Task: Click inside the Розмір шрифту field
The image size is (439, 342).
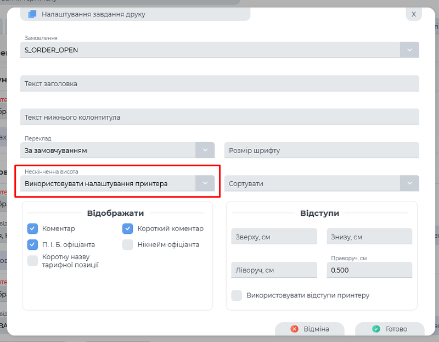Action: tap(322, 150)
